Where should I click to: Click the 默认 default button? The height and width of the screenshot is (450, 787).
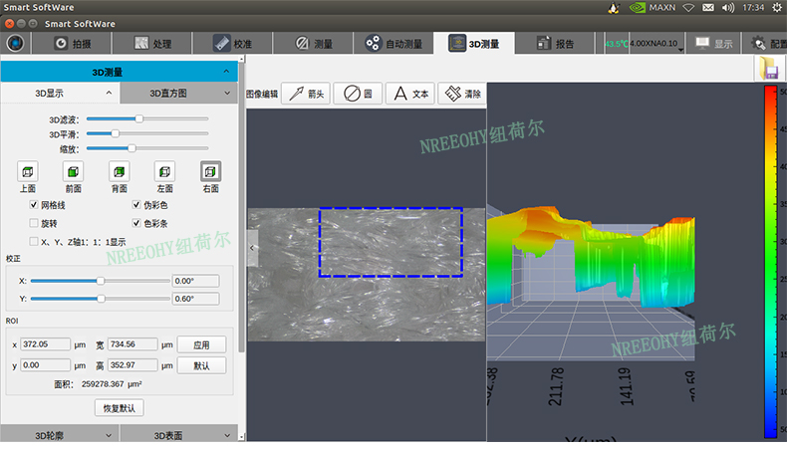202,365
